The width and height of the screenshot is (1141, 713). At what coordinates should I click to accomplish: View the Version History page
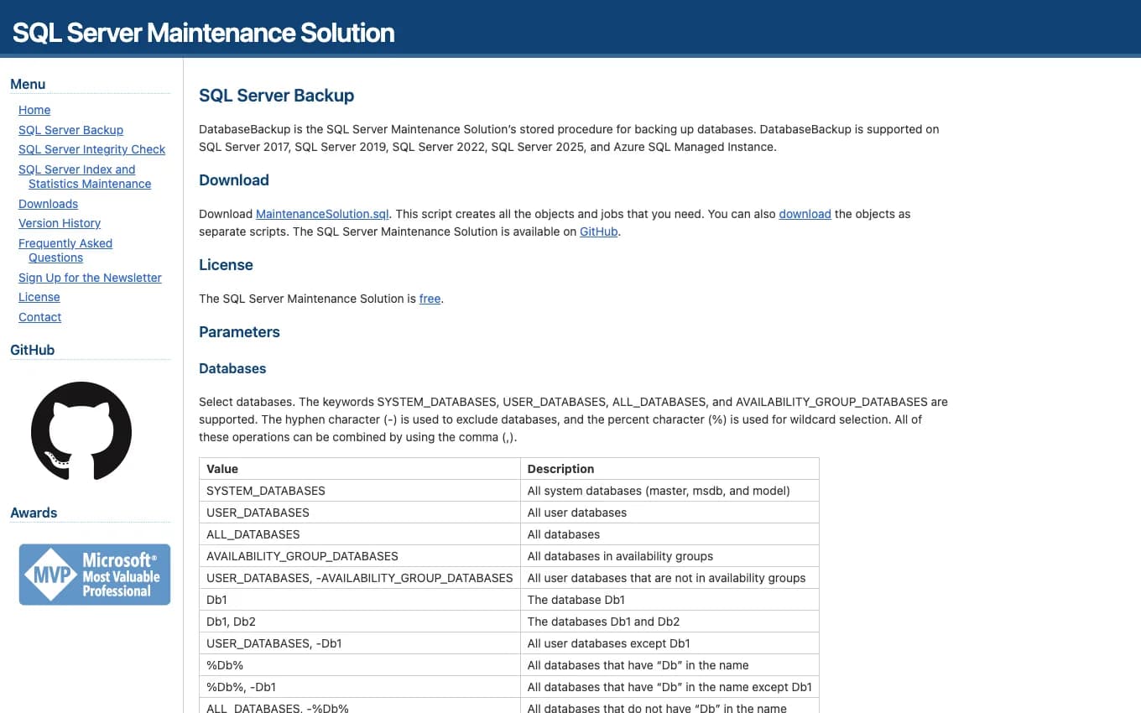click(60, 223)
